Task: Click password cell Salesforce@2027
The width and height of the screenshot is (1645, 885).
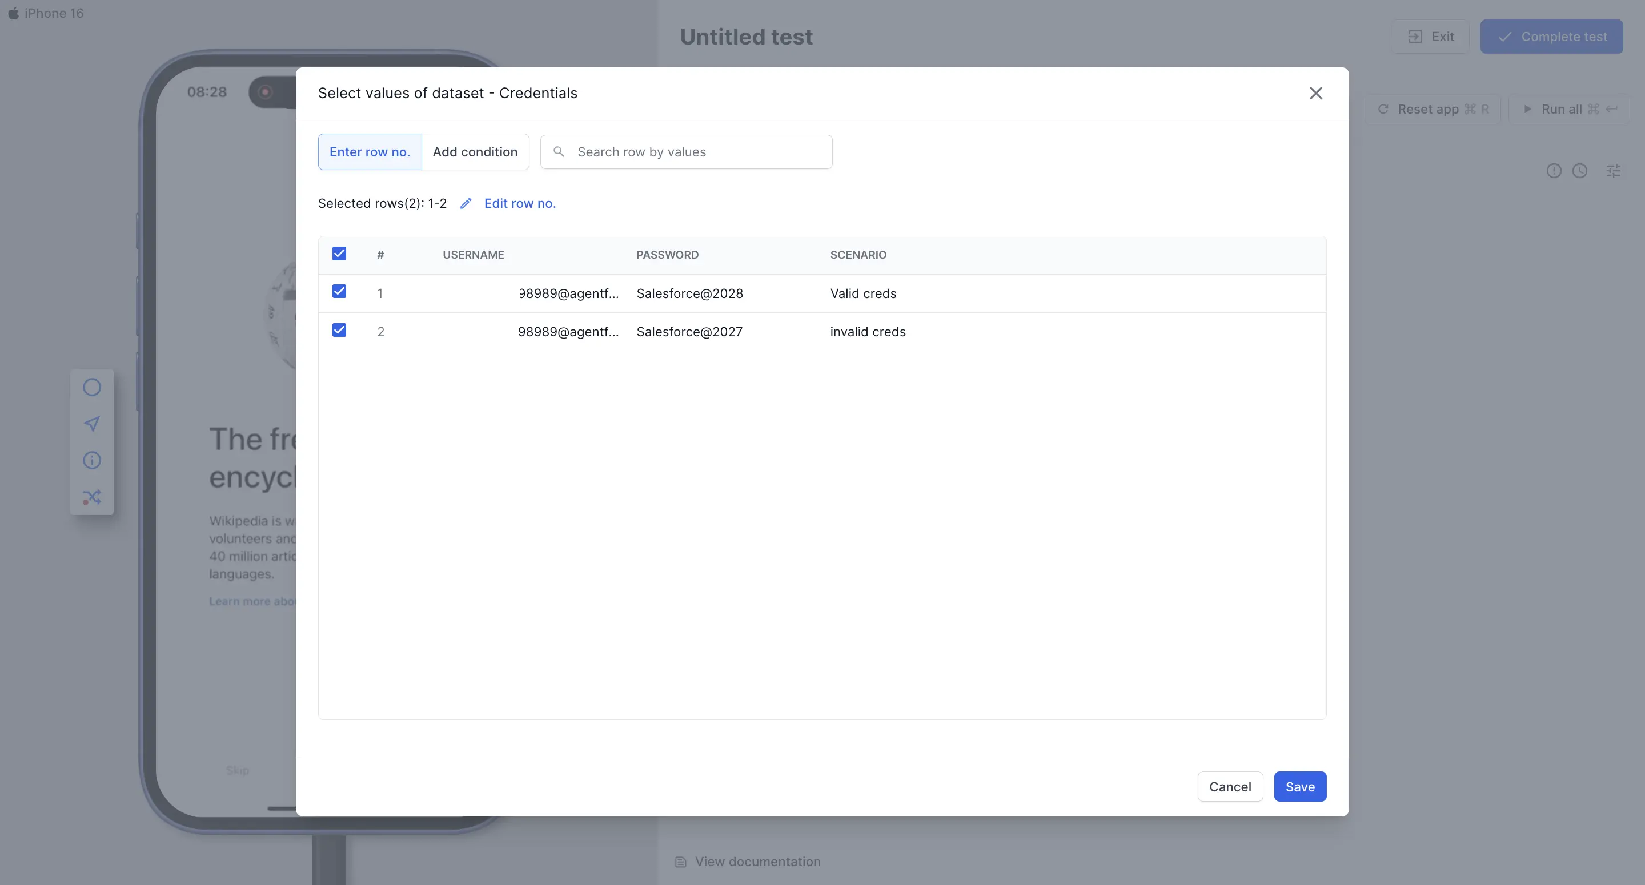Action: 689,332
